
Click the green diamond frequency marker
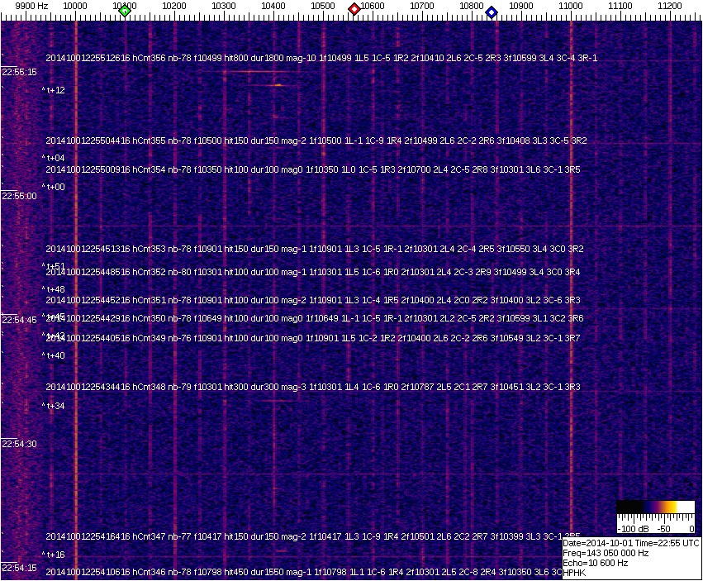tap(125, 11)
